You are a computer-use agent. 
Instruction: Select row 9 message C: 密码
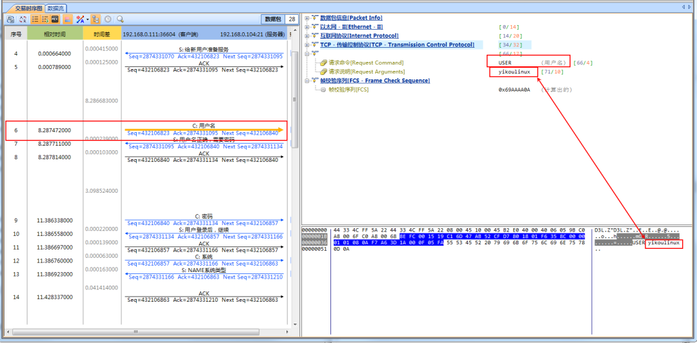tap(203, 217)
